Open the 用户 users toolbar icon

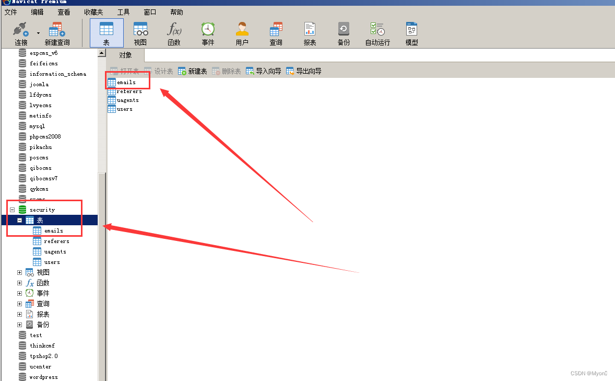point(242,34)
